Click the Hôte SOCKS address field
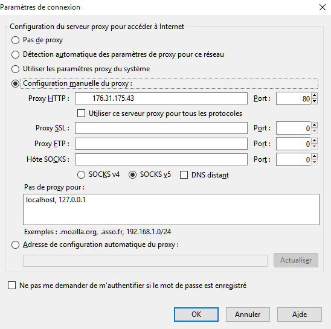This screenshot has width=331, height=329. [x=161, y=159]
